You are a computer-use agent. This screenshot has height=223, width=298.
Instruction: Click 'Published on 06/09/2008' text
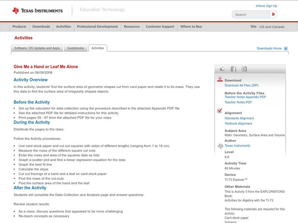click(x=33, y=72)
